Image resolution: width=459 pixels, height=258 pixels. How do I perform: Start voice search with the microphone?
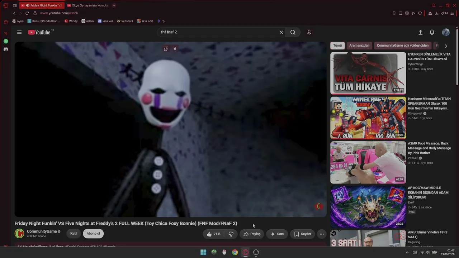[x=309, y=32]
